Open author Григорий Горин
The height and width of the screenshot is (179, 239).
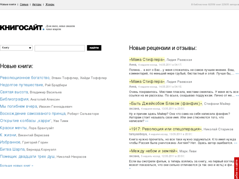[x=35, y=143]
